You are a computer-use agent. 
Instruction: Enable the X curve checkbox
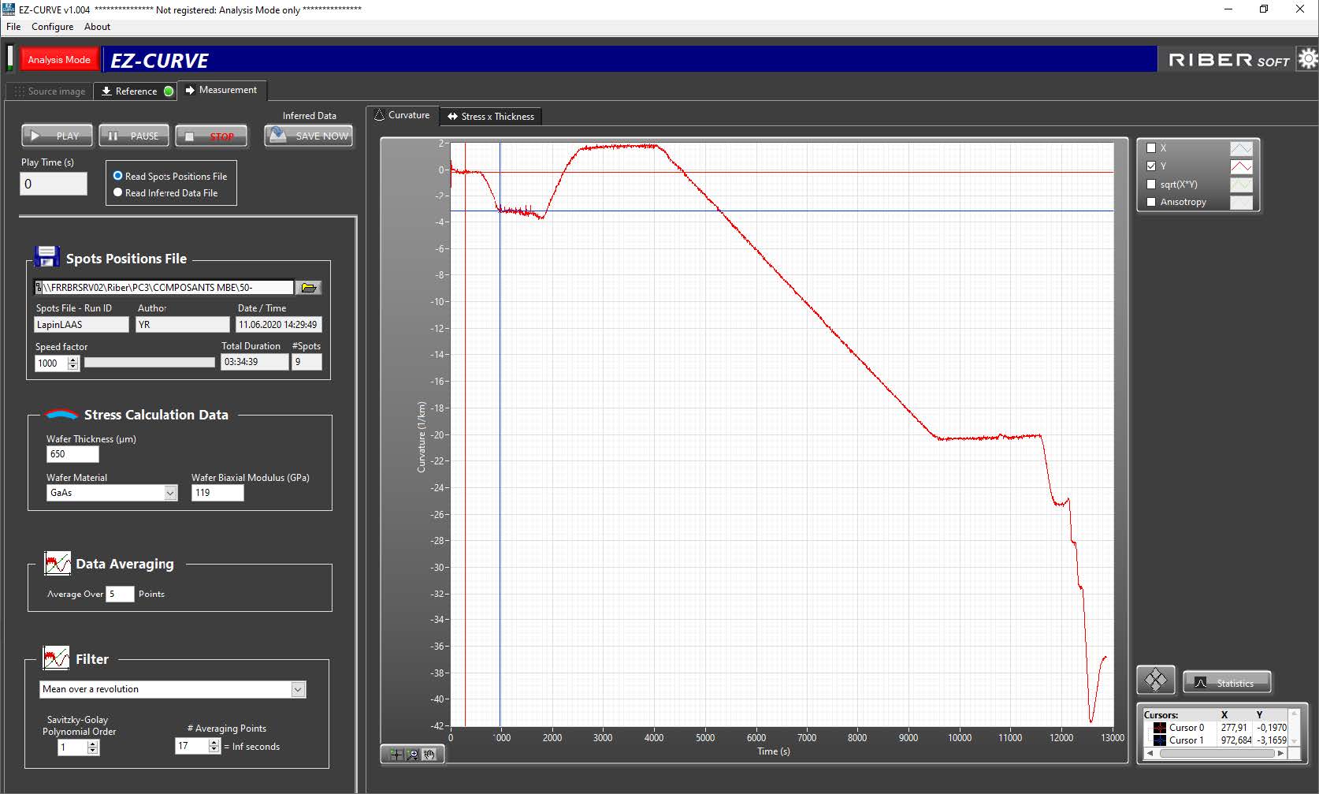tap(1151, 148)
